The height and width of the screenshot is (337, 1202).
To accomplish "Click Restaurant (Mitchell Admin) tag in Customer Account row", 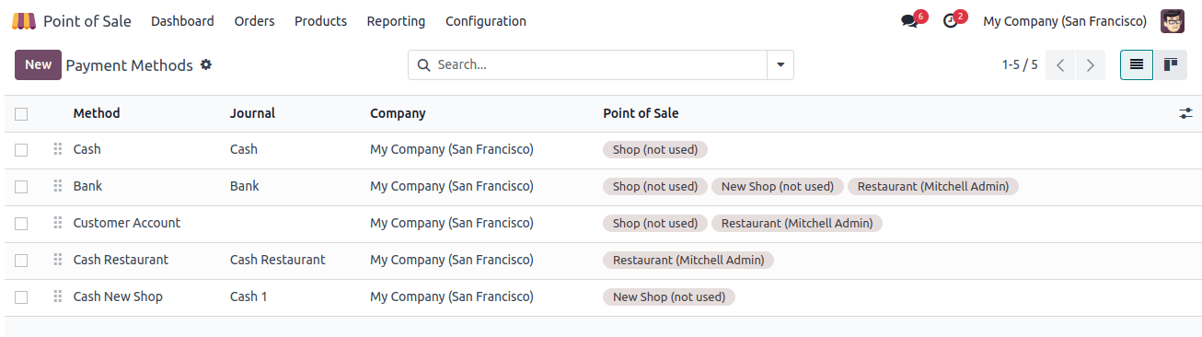I will 797,223.
